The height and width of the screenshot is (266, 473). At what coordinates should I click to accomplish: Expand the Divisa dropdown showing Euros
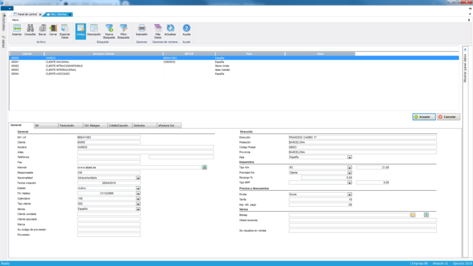pyautogui.click(x=350, y=194)
